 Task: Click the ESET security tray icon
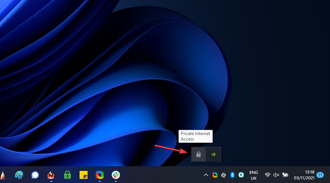click(x=241, y=175)
